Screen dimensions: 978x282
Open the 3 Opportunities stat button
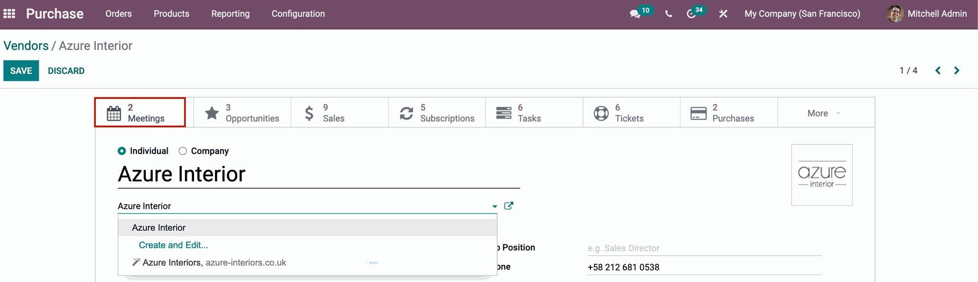click(x=242, y=113)
